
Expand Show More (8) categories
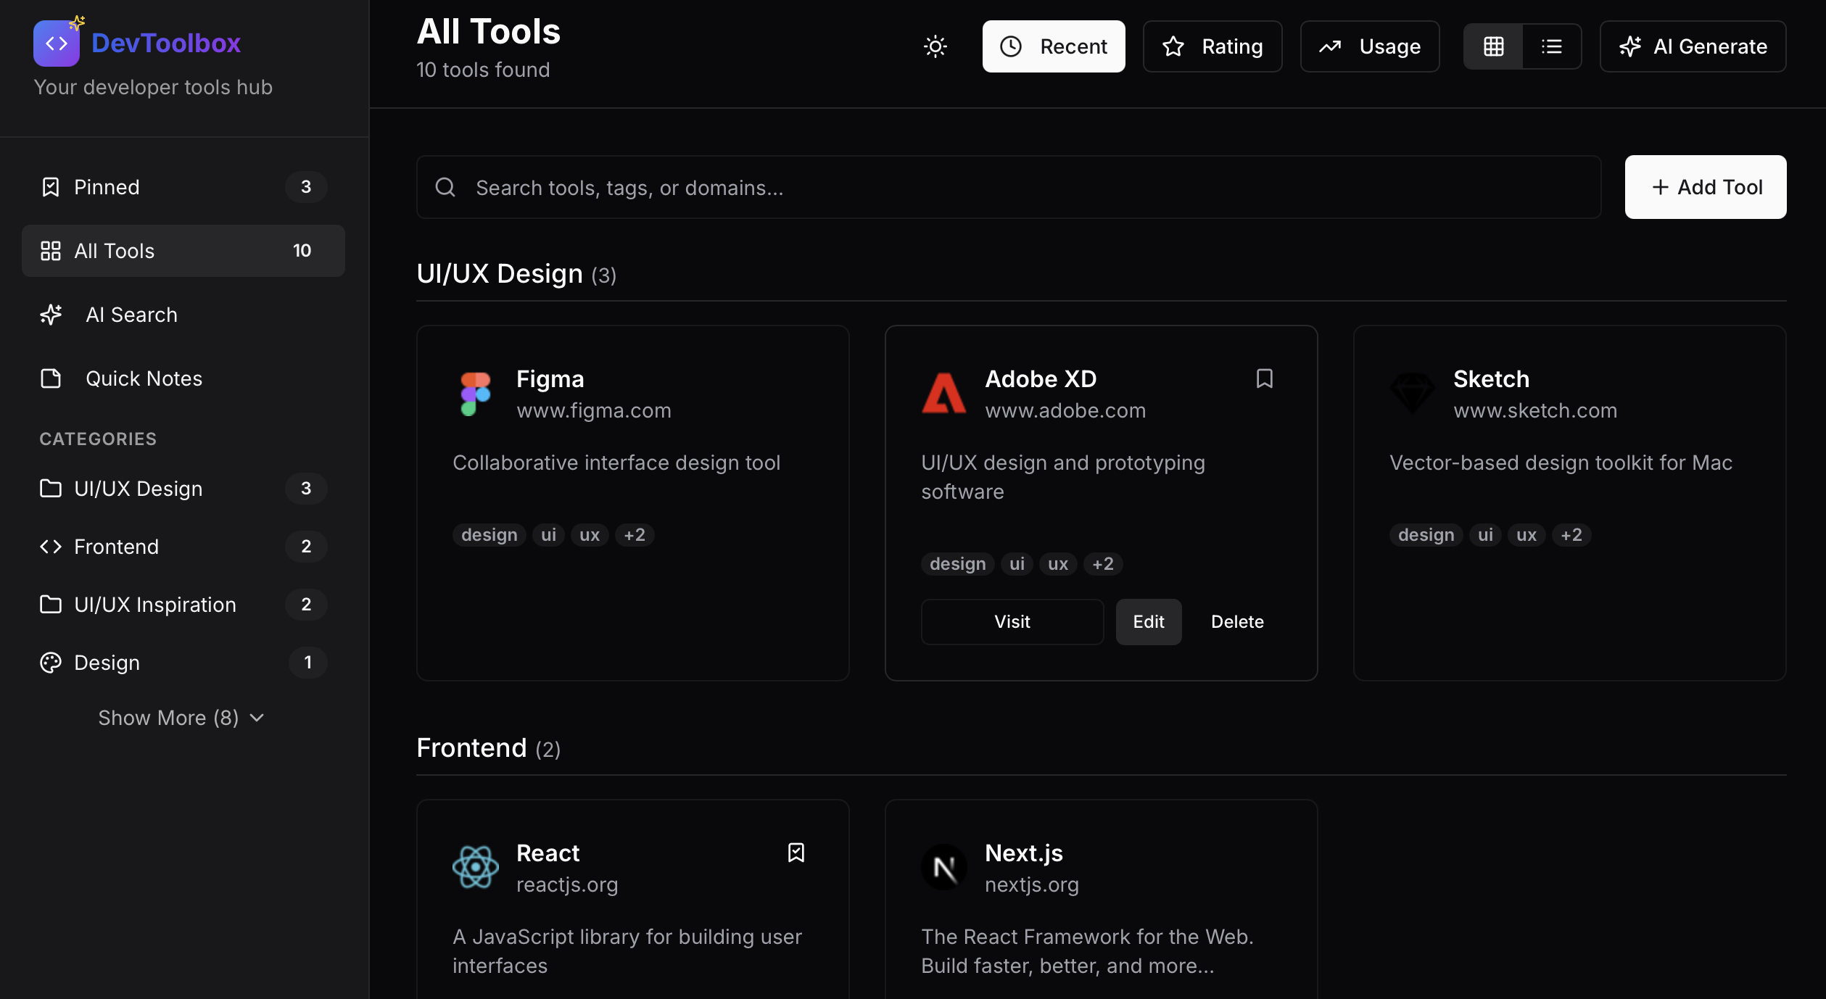182,718
